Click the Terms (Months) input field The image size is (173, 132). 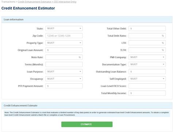64,64
